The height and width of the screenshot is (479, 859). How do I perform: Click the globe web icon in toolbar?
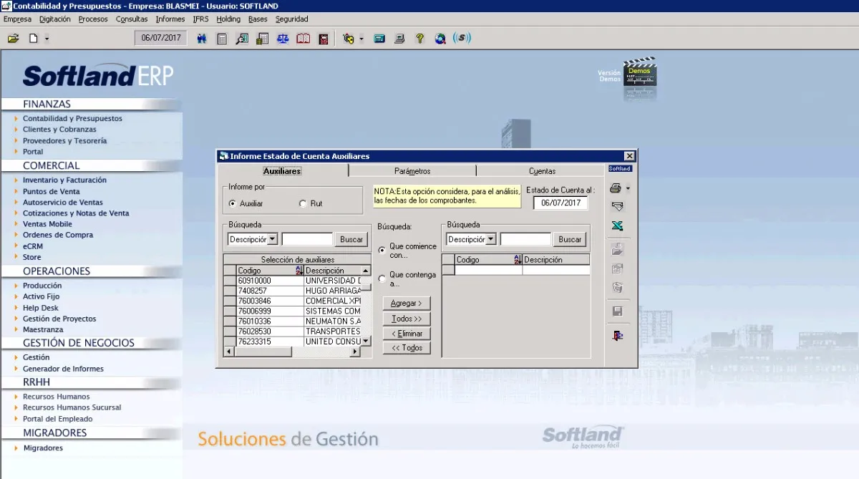pyautogui.click(x=440, y=38)
